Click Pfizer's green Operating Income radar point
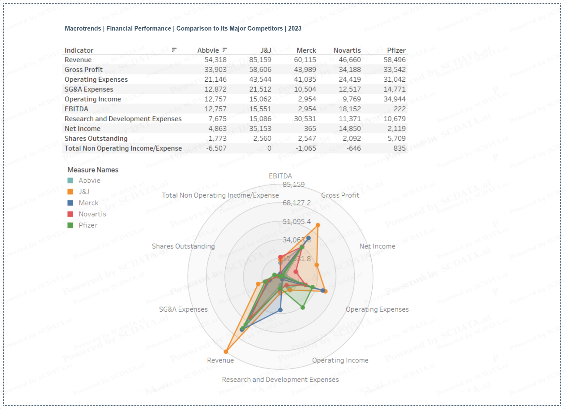 303,307
